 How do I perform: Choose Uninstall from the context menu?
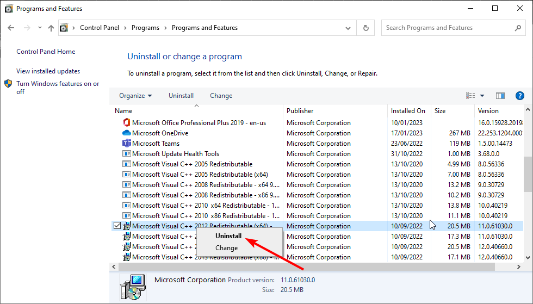click(x=228, y=236)
